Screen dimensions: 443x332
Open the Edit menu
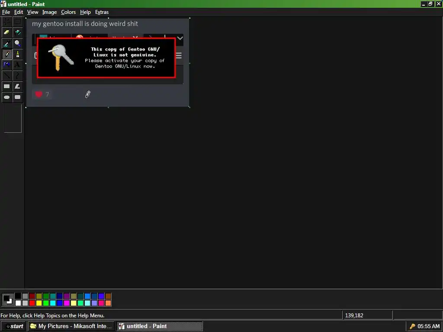tap(18, 12)
